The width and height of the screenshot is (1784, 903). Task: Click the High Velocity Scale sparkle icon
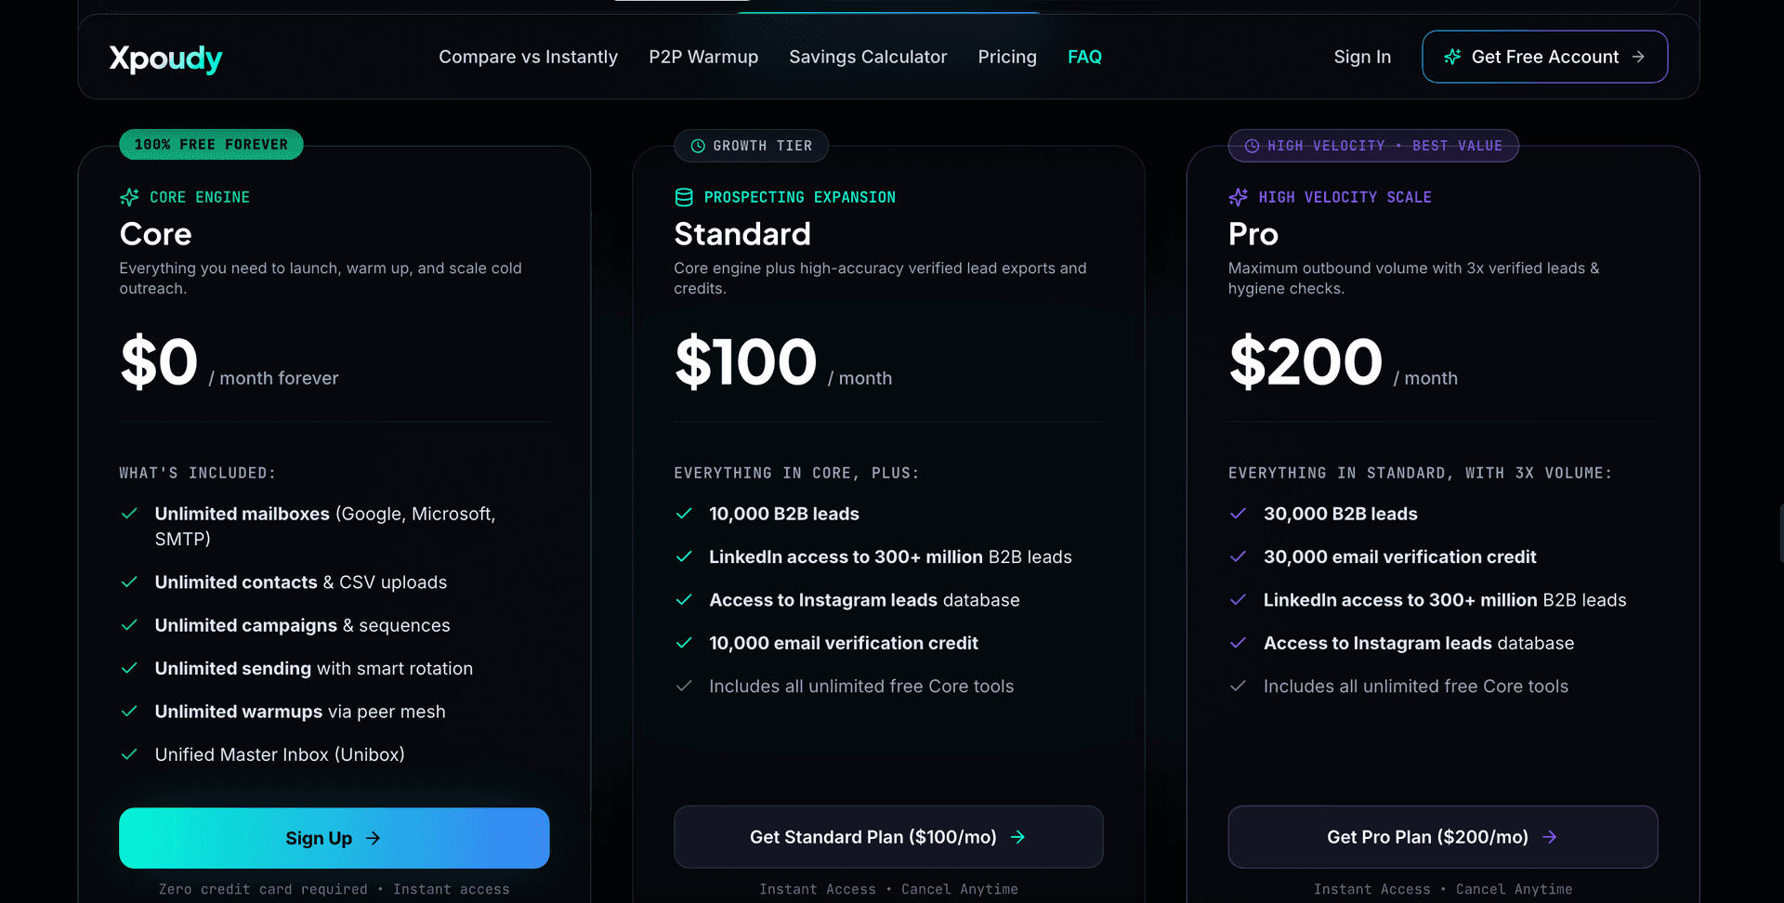1238,197
